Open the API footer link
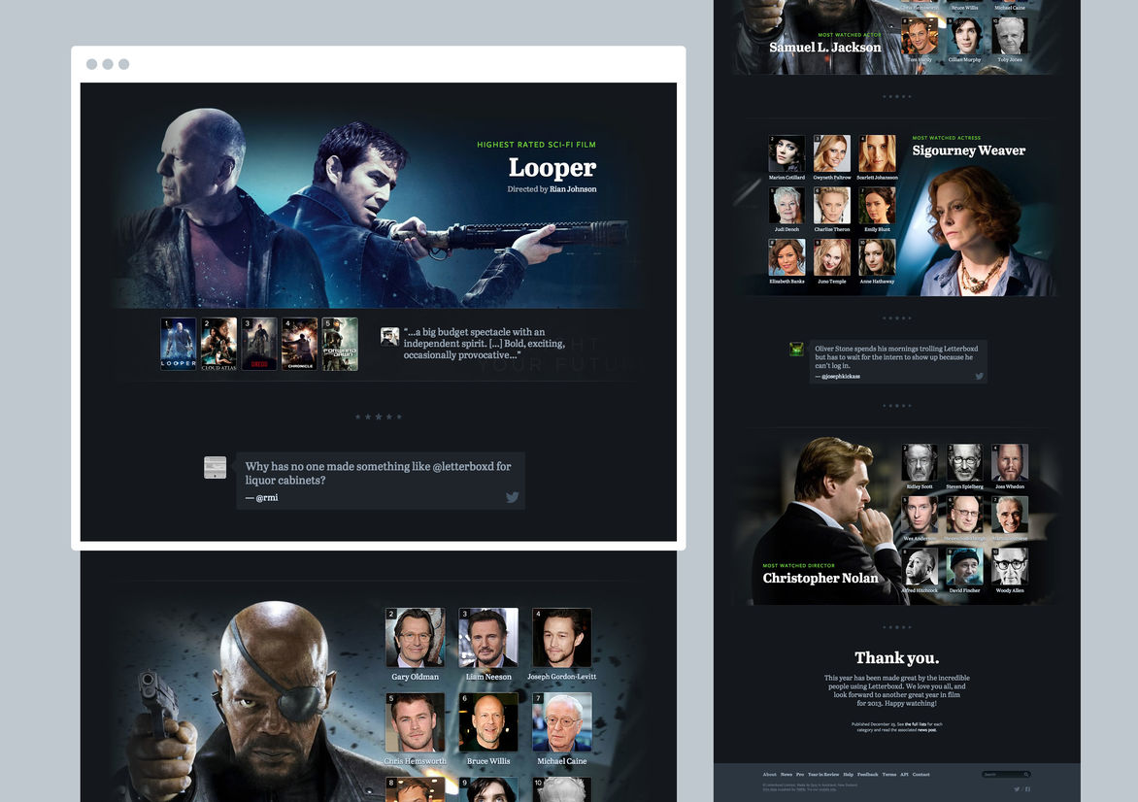 pyautogui.click(x=904, y=775)
